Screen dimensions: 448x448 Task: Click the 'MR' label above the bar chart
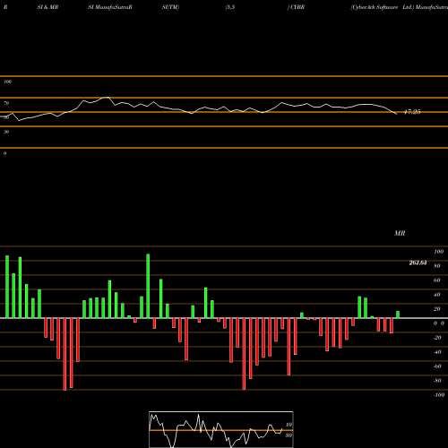tap(400, 233)
